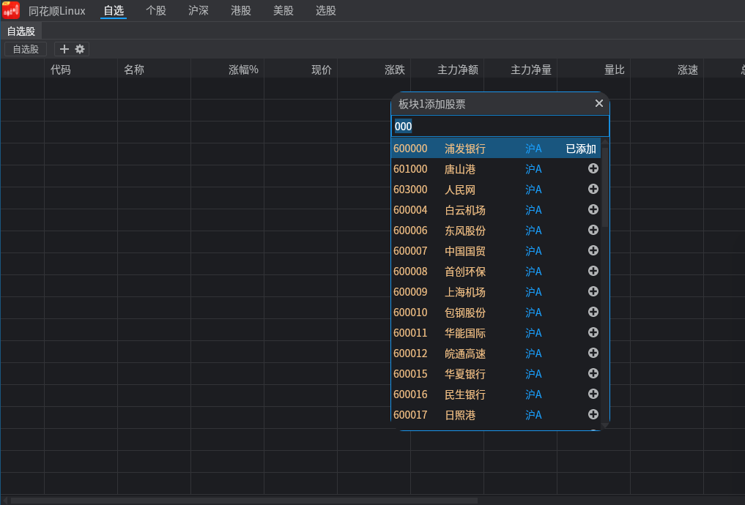Screen dimensions: 745x505
Task: Add 人民网 603000 with plus icon
Action: (x=593, y=189)
